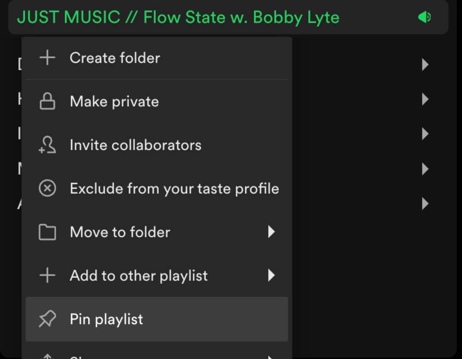This screenshot has height=359, width=462.
Task: Click the plus icon beside Add to other playlist
Action: pyautogui.click(x=47, y=276)
